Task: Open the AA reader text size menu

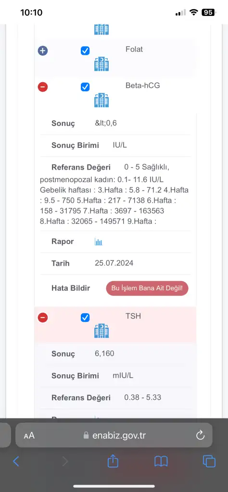Action: tap(29, 435)
